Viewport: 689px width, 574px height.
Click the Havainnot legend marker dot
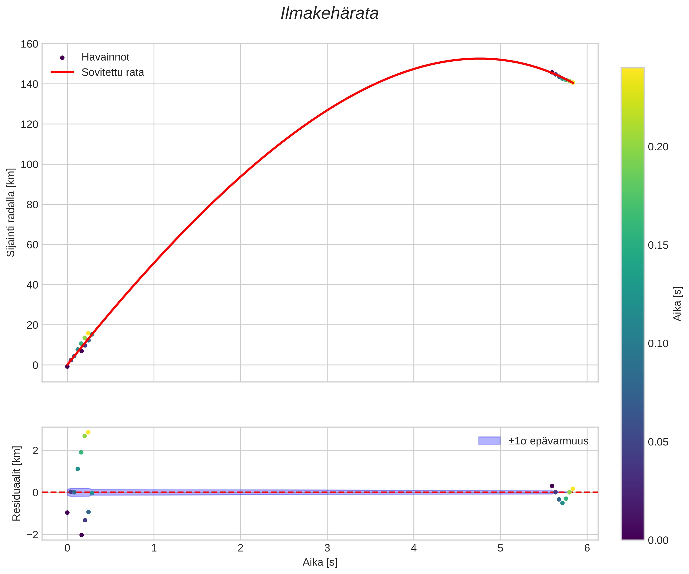point(62,58)
